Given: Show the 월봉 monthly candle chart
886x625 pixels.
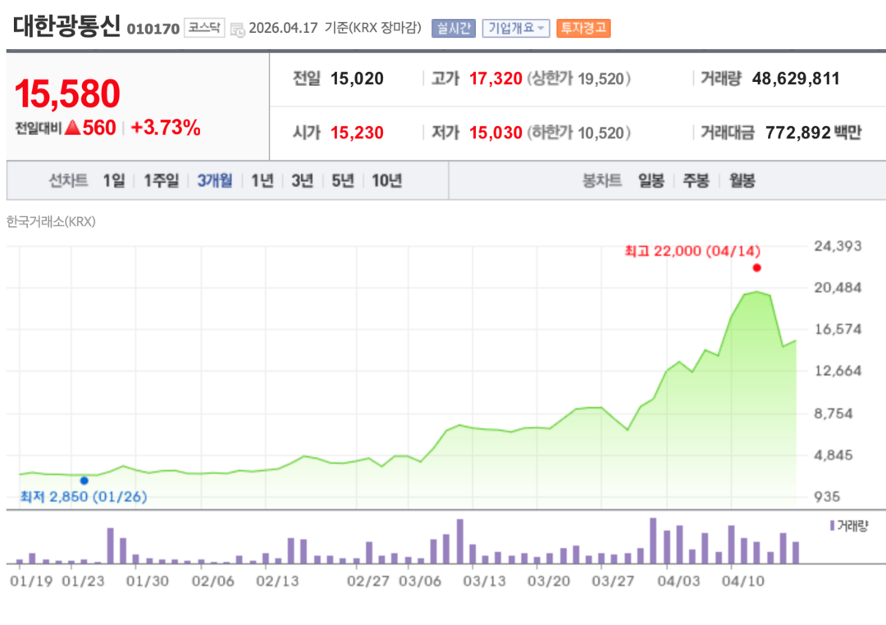Looking at the screenshot, I should click(x=742, y=181).
